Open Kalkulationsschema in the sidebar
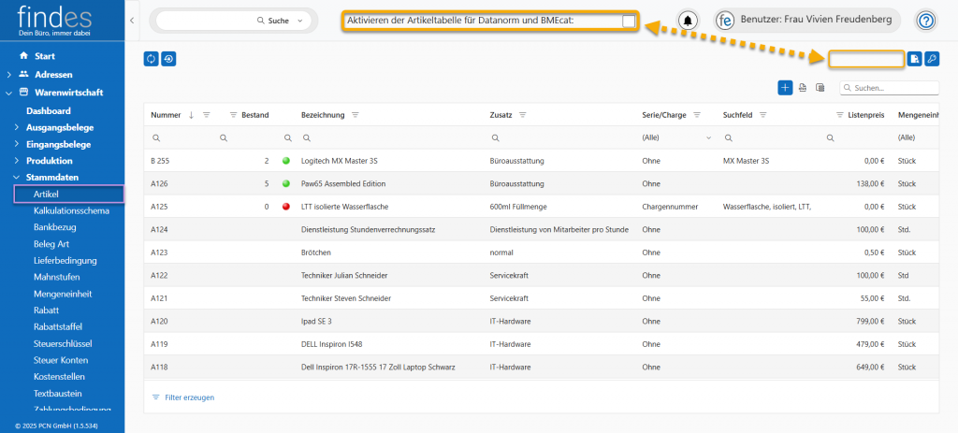Viewport: 958px width, 433px height. (71, 210)
